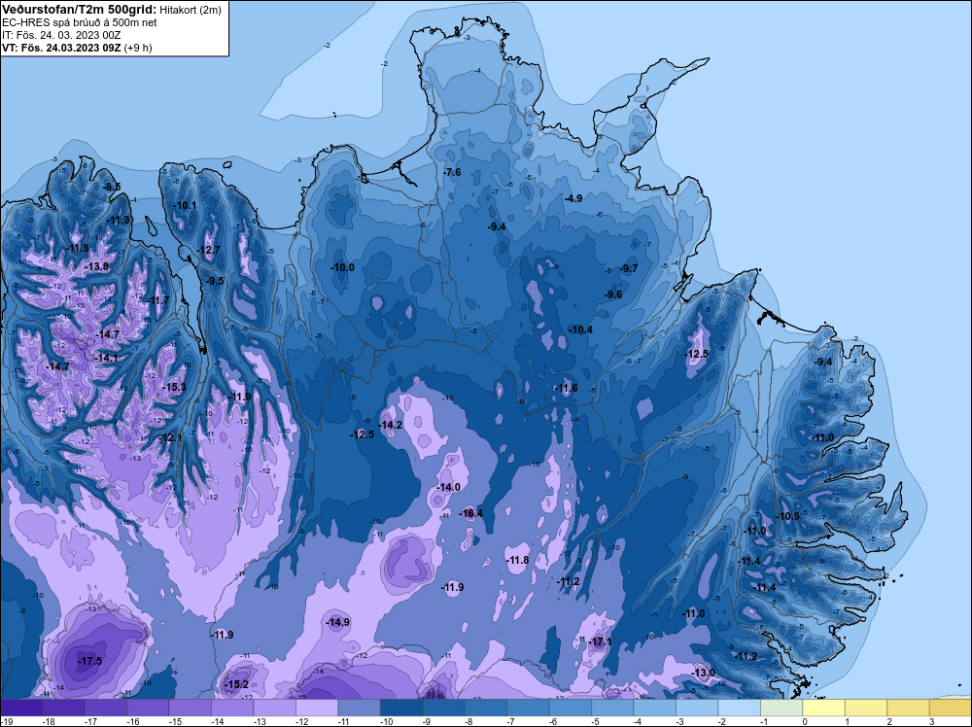Click the -12.1 temperature label
This screenshot has height=727, width=972.
pos(170,437)
